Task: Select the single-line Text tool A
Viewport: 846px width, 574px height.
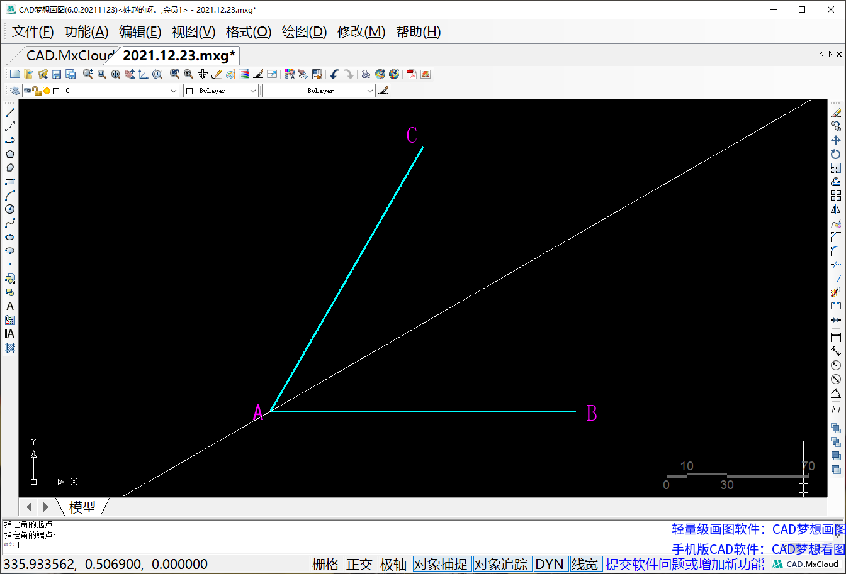Action: [x=10, y=306]
